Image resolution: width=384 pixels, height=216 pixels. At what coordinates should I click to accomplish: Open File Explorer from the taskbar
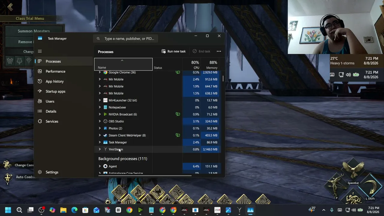[x=63, y=210]
